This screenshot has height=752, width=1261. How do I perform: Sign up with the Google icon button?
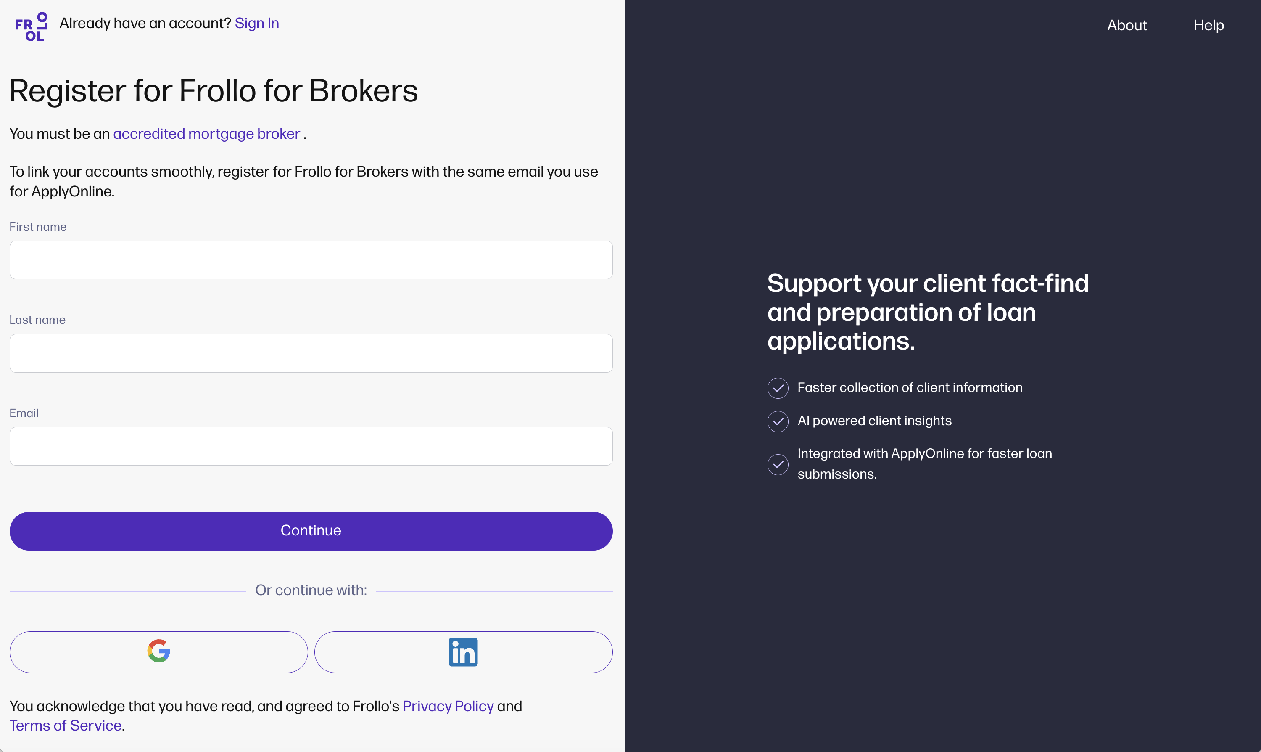[158, 651]
